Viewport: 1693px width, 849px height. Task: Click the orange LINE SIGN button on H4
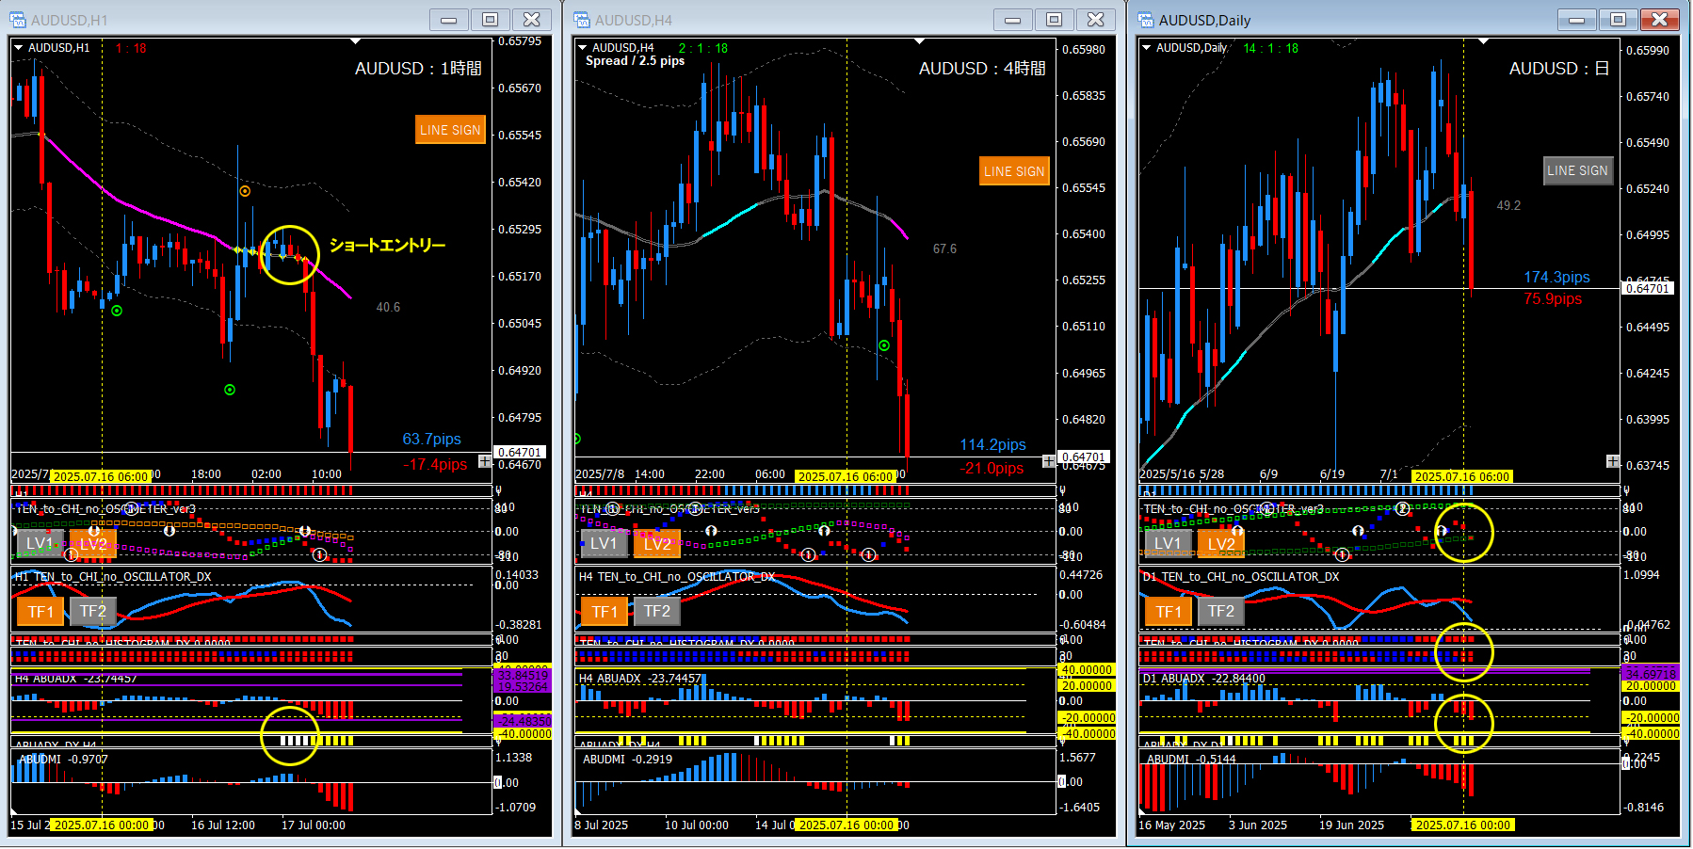tap(1014, 171)
